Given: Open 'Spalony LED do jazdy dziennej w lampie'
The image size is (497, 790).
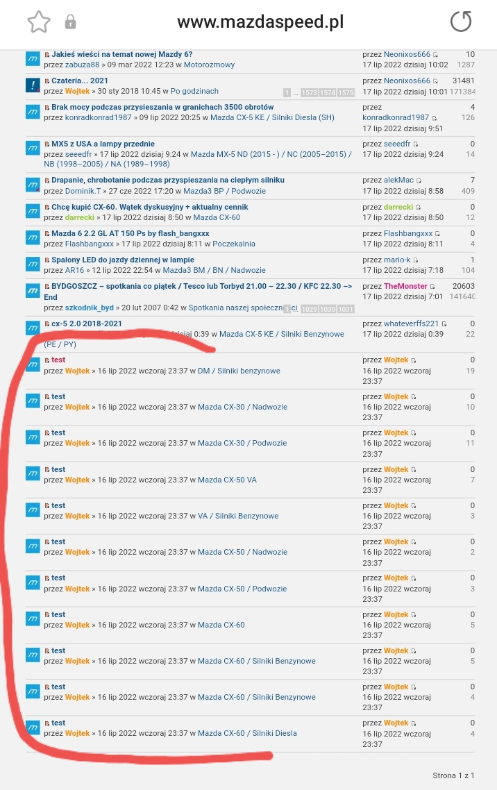Looking at the screenshot, I should click(x=123, y=260).
